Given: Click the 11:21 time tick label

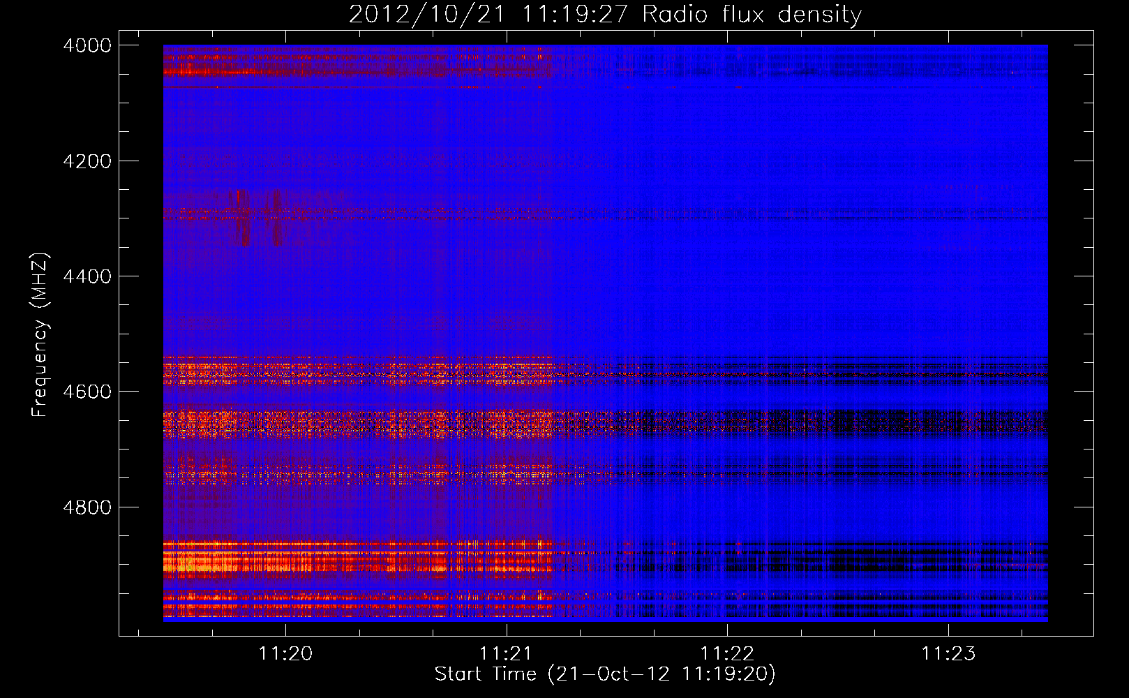Looking at the screenshot, I should point(506,653).
